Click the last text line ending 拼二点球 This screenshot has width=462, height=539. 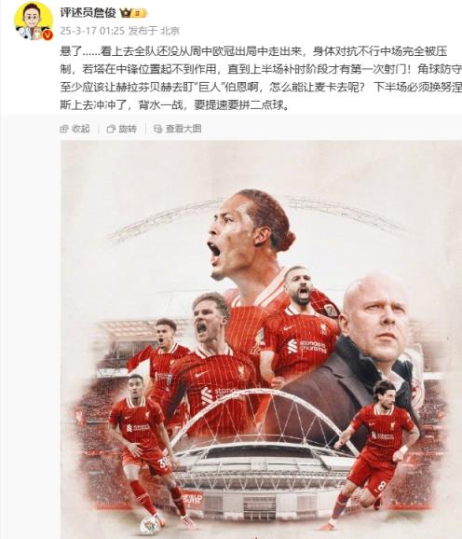(x=175, y=105)
